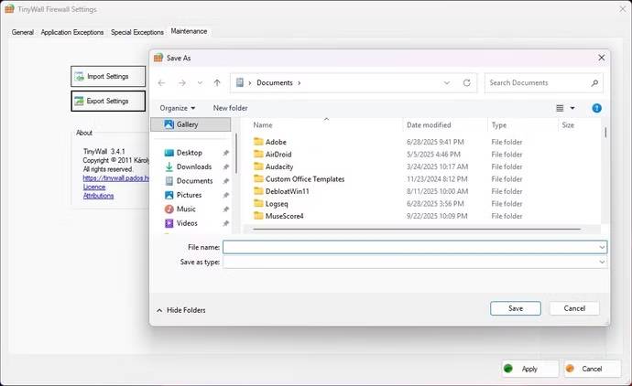
Task: Click the pin icon next to Documents
Action: 225,181
